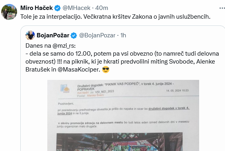Open the attached email document photo

[x=123, y=116]
